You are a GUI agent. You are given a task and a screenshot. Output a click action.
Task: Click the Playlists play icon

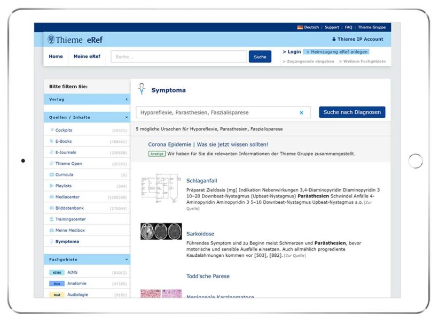point(51,186)
